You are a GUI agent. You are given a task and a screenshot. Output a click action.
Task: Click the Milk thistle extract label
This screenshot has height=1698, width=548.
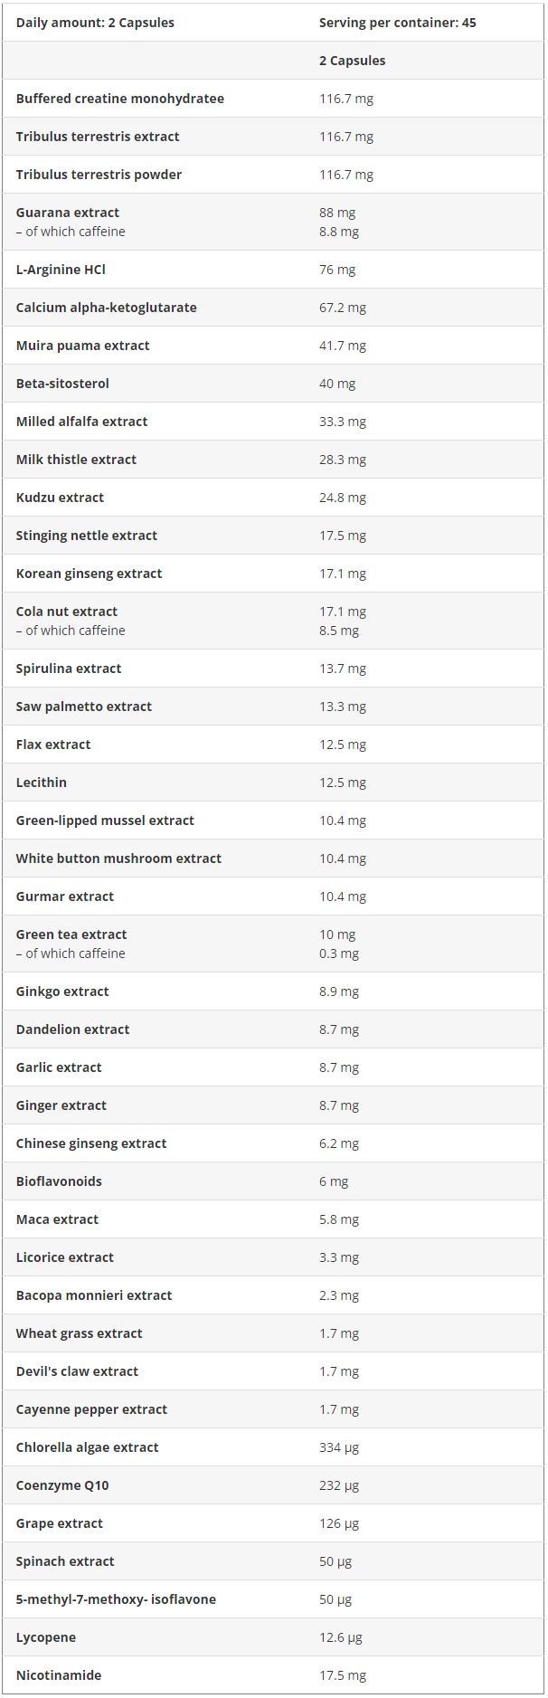pos(76,460)
